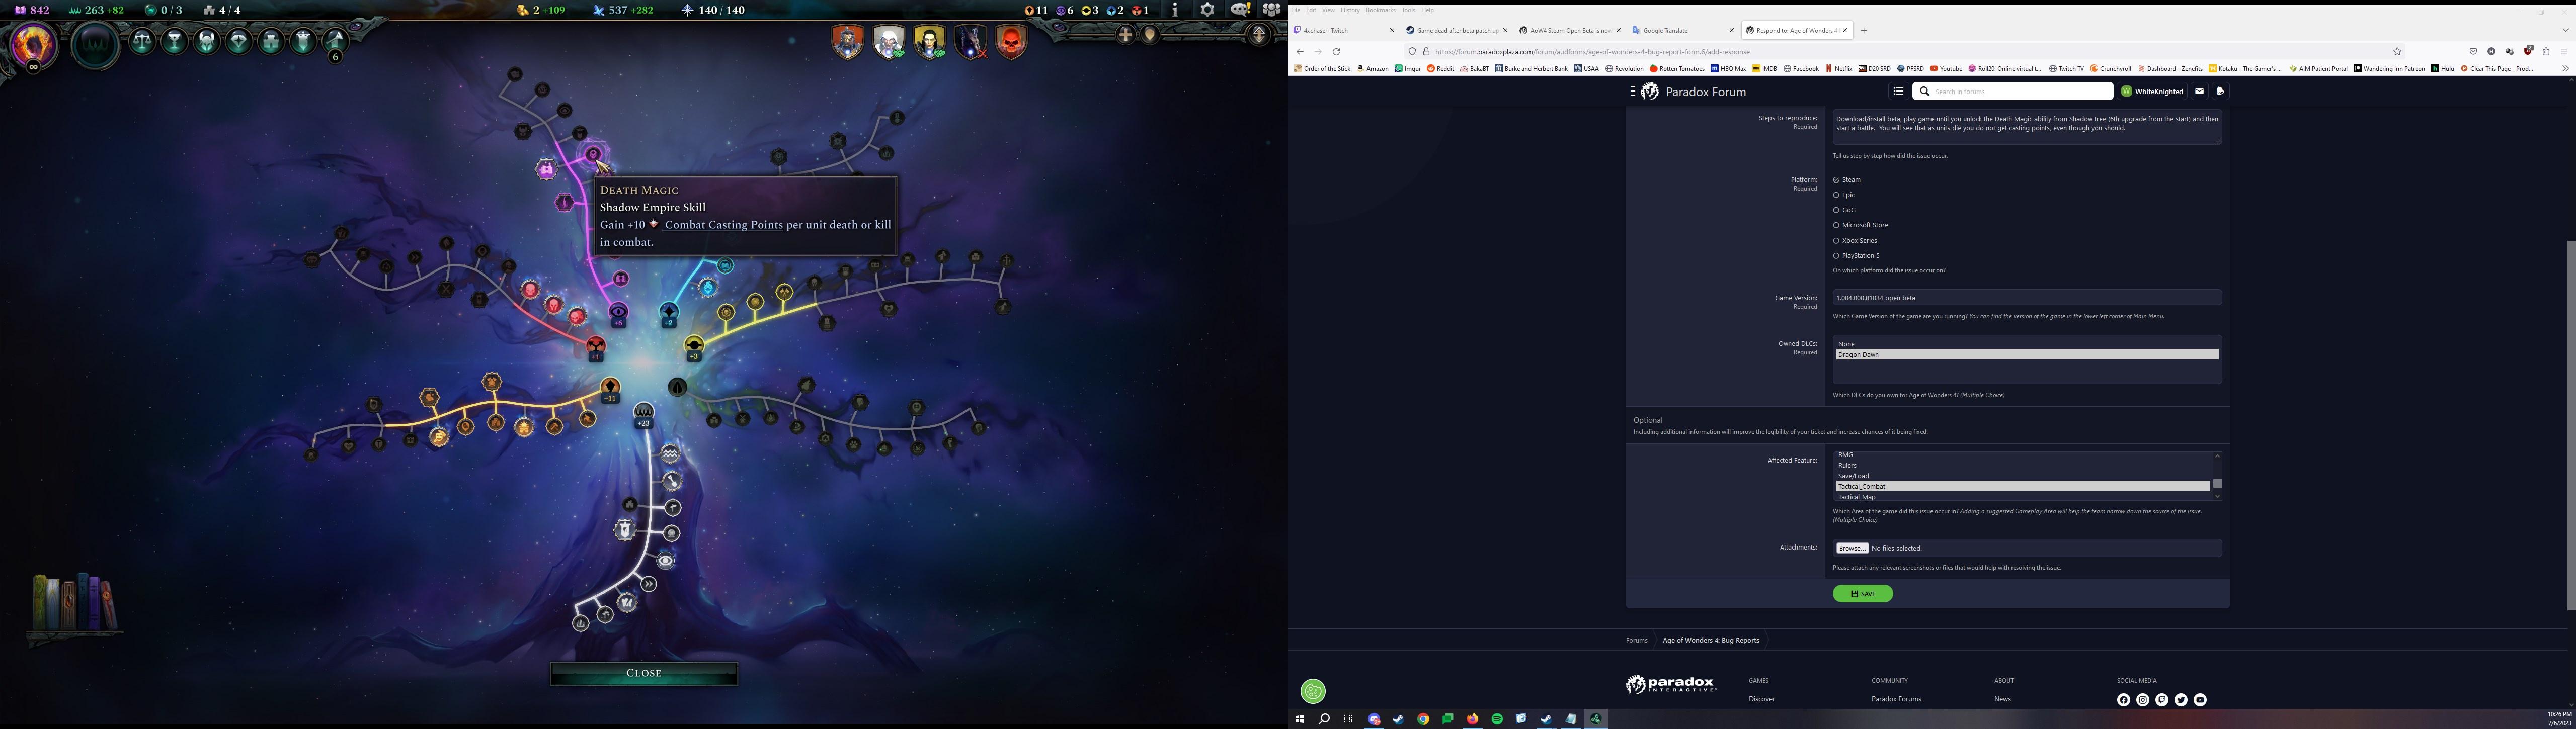Select Save/Load in the Affected Feature list
The width and height of the screenshot is (2576, 729).
click(x=1853, y=475)
